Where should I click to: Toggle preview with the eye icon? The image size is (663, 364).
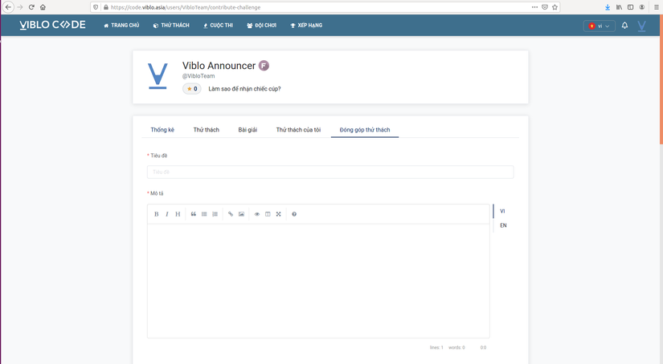point(256,214)
